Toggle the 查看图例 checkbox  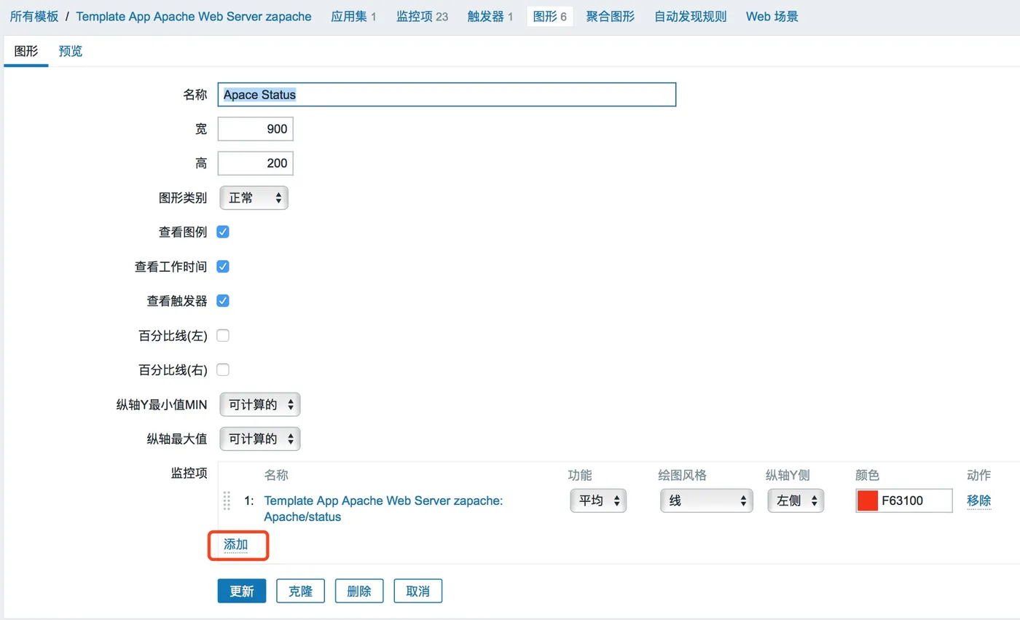[223, 232]
